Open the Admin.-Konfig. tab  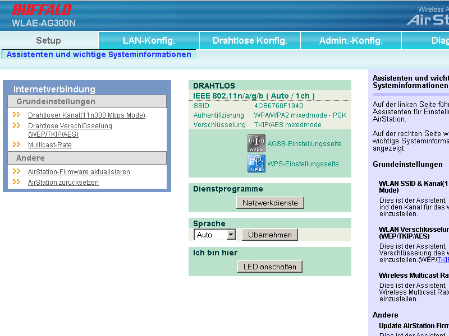click(x=351, y=40)
